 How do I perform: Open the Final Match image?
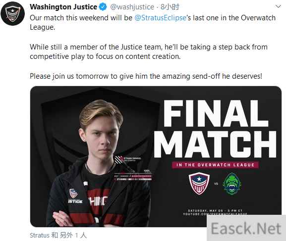156,156
